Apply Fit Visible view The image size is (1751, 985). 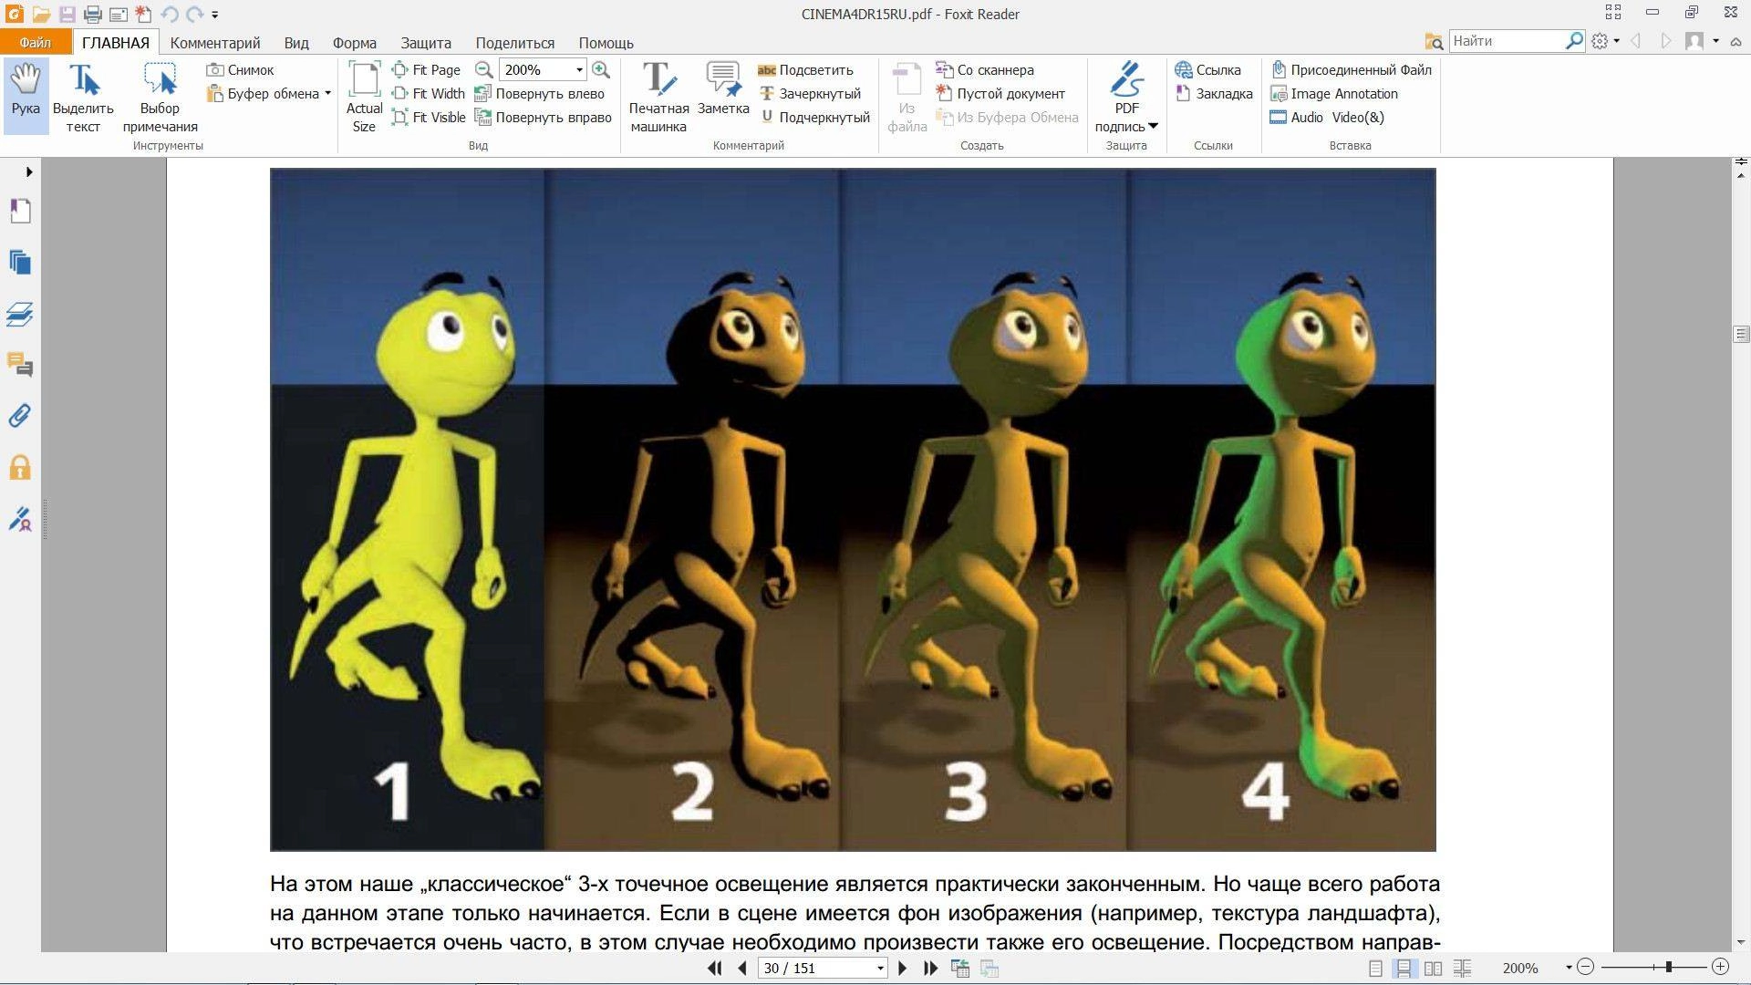click(x=429, y=117)
